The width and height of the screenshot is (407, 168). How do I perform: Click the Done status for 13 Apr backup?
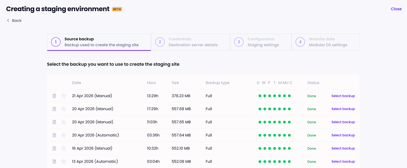point(311,162)
